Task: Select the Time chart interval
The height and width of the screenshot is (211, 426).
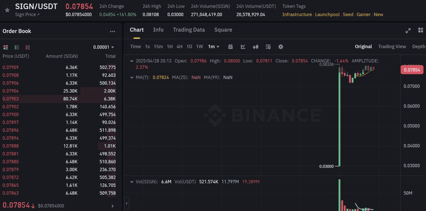Action: click(x=135, y=47)
